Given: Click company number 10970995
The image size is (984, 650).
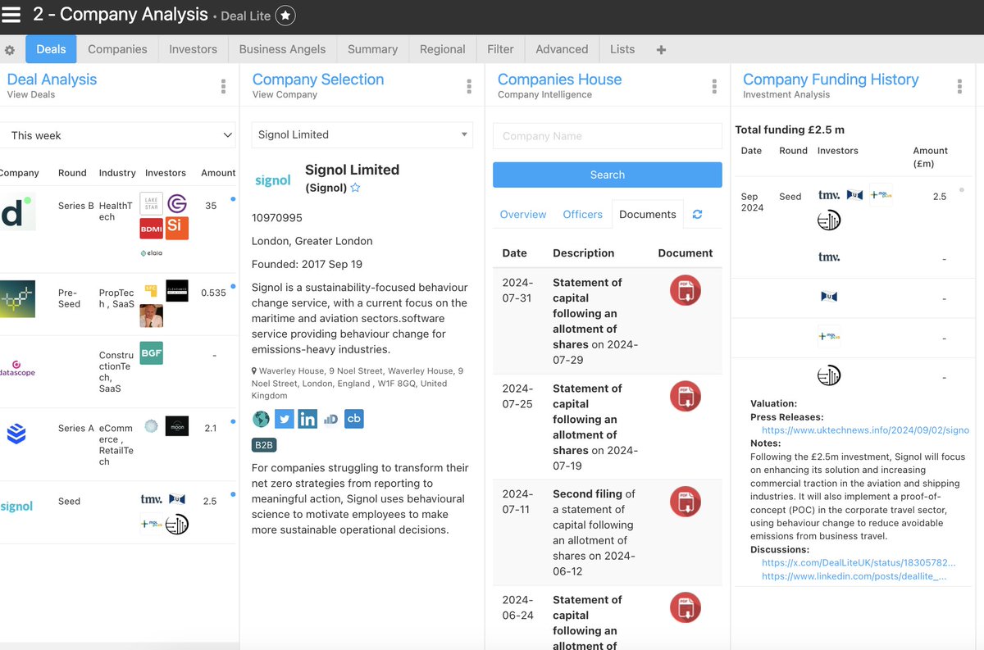Looking at the screenshot, I should pos(277,218).
